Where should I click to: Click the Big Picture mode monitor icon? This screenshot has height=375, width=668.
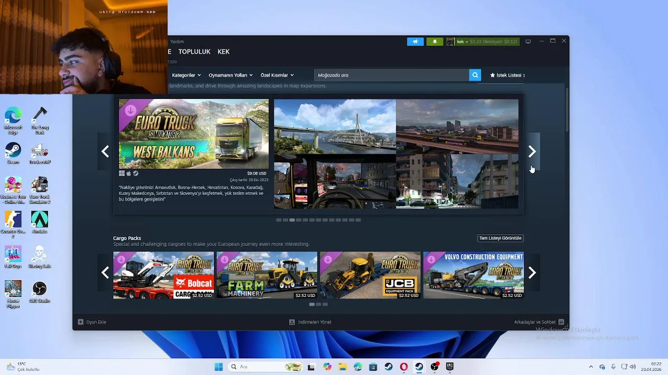(528, 42)
